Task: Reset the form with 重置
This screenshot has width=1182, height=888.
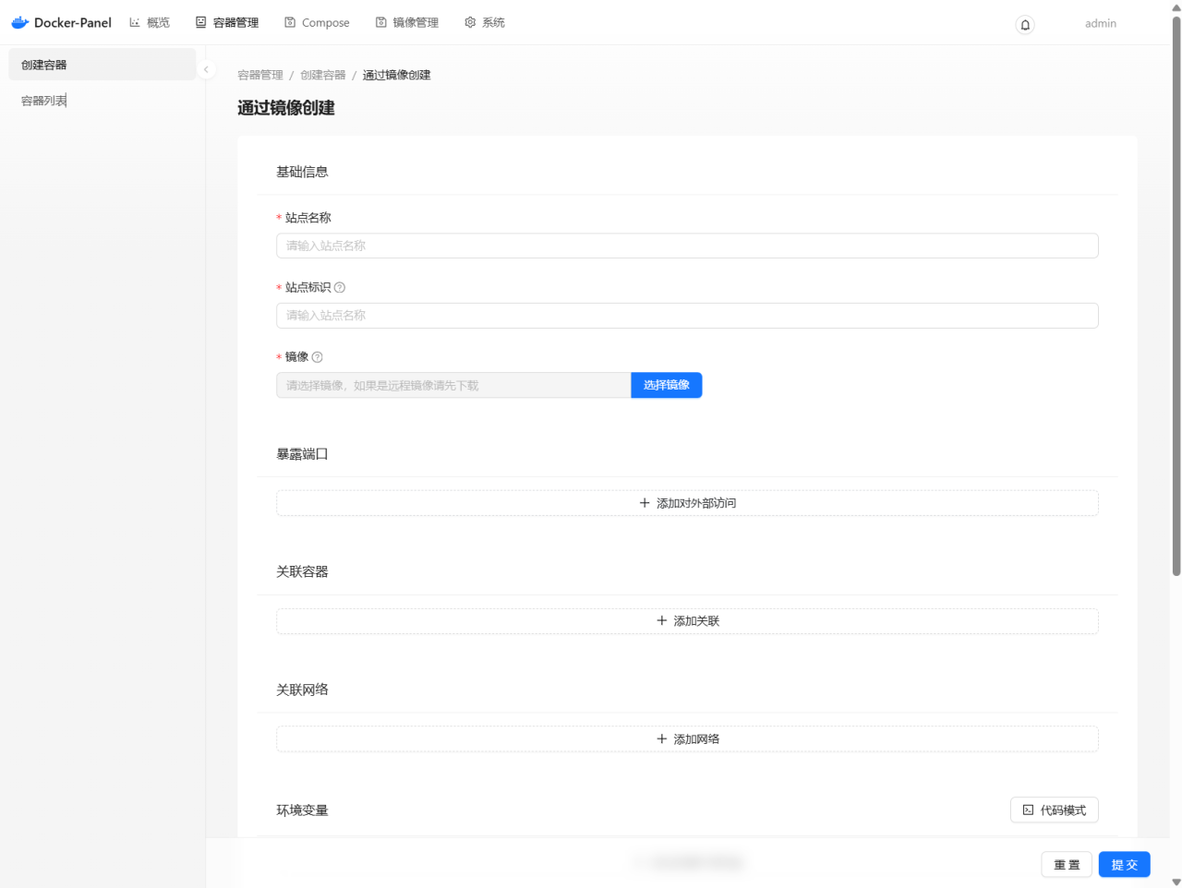Action: pos(1067,864)
